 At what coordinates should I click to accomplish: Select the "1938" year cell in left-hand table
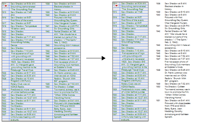(x=48, y=4)
